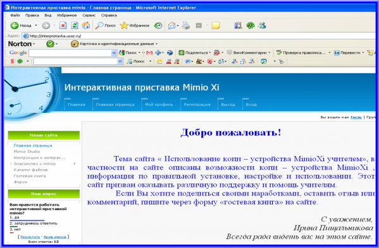Image resolution: width=379 pixels, height=248 pixels.
Task: Click the yellow note icon in IE toolbar
Action: pos(216,25)
